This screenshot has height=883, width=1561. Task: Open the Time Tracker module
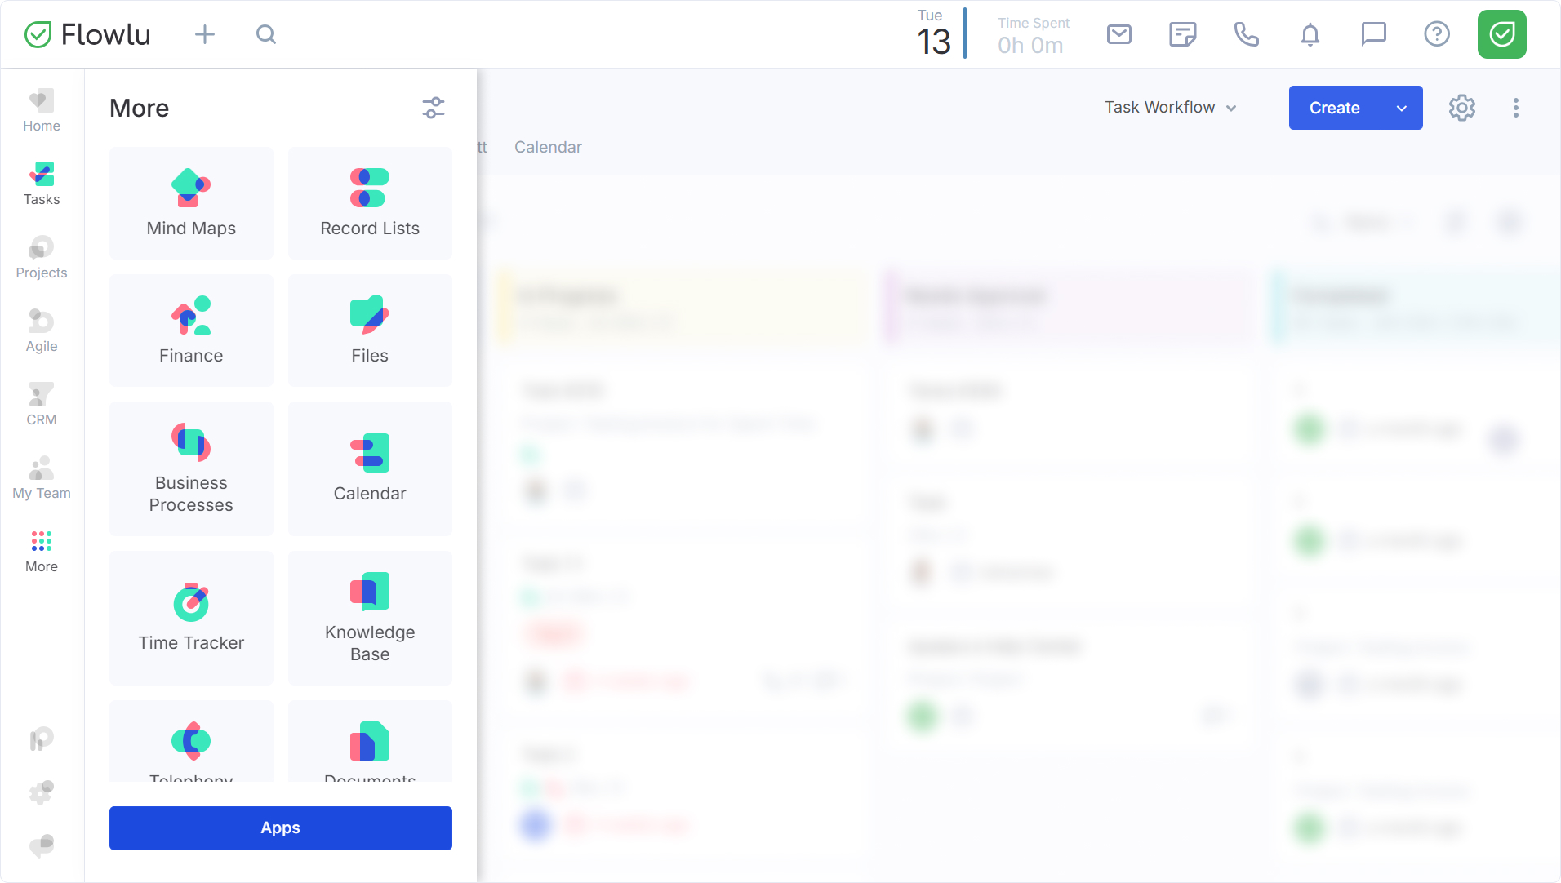tap(191, 618)
